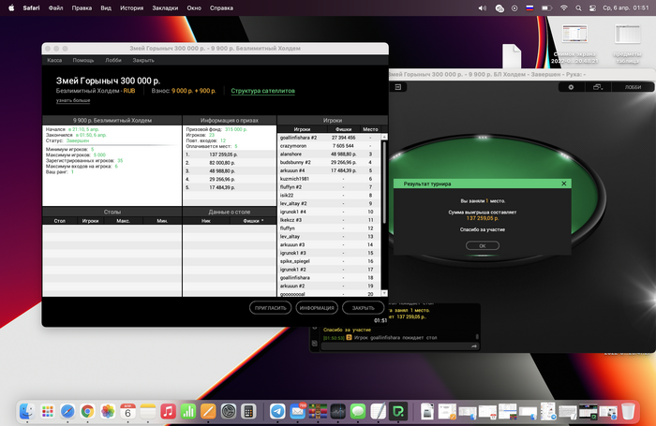Screen dimensions: 656x426
Task: Open the Помощь menu
Action: pyautogui.click(x=83, y=60)
